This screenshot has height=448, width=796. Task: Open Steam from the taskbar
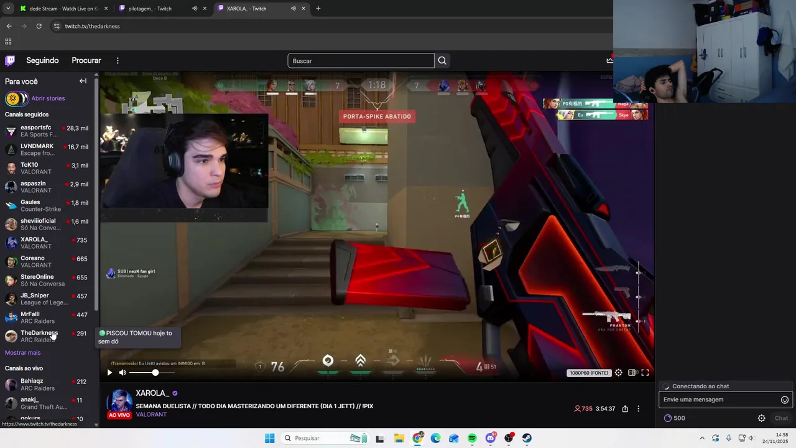[x=527, y=438]
